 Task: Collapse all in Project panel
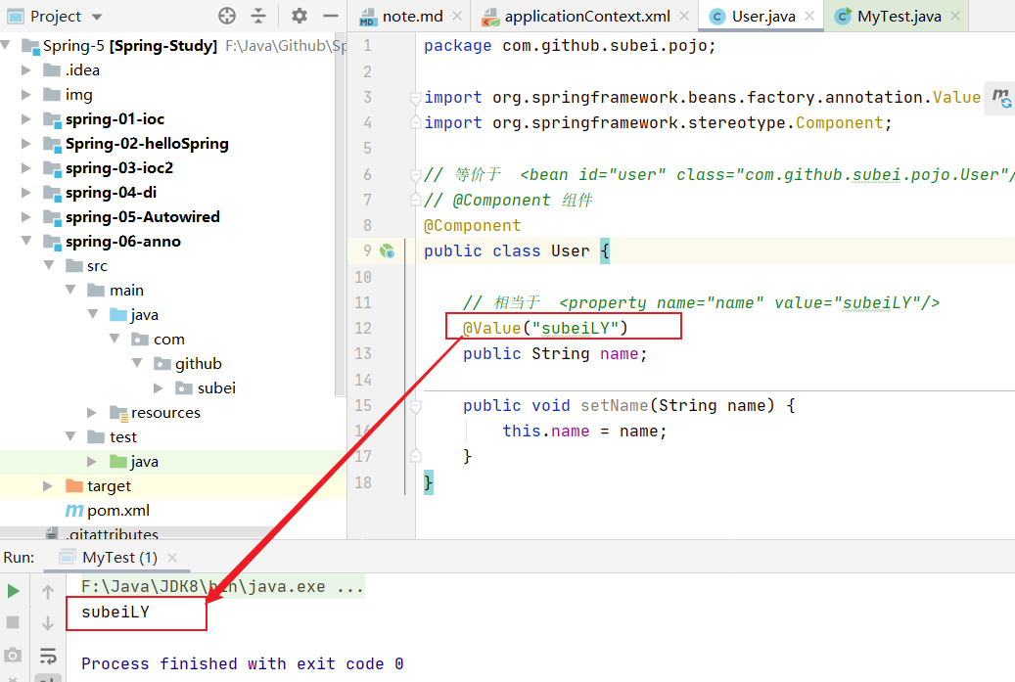click(x=258, y=16)
